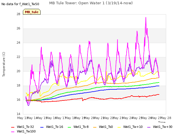Click the May 13 x-axis label

click(x=22, y=118)
